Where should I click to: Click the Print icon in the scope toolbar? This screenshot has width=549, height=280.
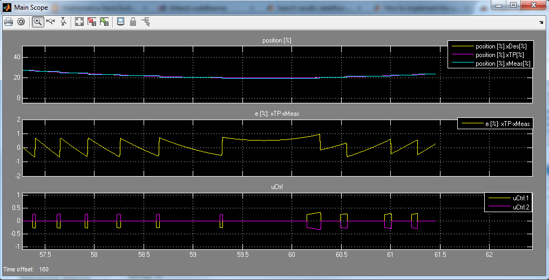pyautogui.click(x=8, y=22)
